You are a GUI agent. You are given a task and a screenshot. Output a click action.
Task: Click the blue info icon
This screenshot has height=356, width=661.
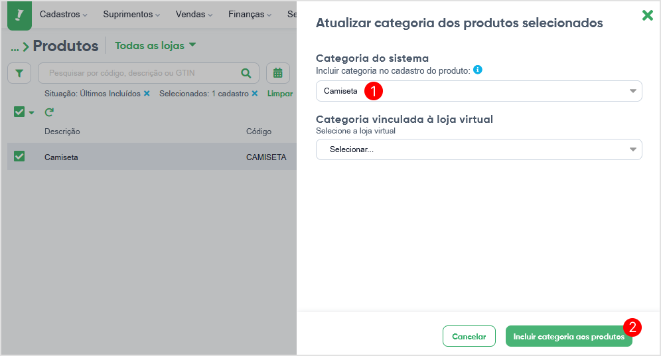click(478, 70)
